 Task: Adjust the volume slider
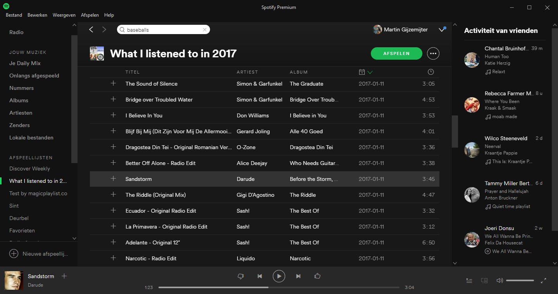point(520,280)
